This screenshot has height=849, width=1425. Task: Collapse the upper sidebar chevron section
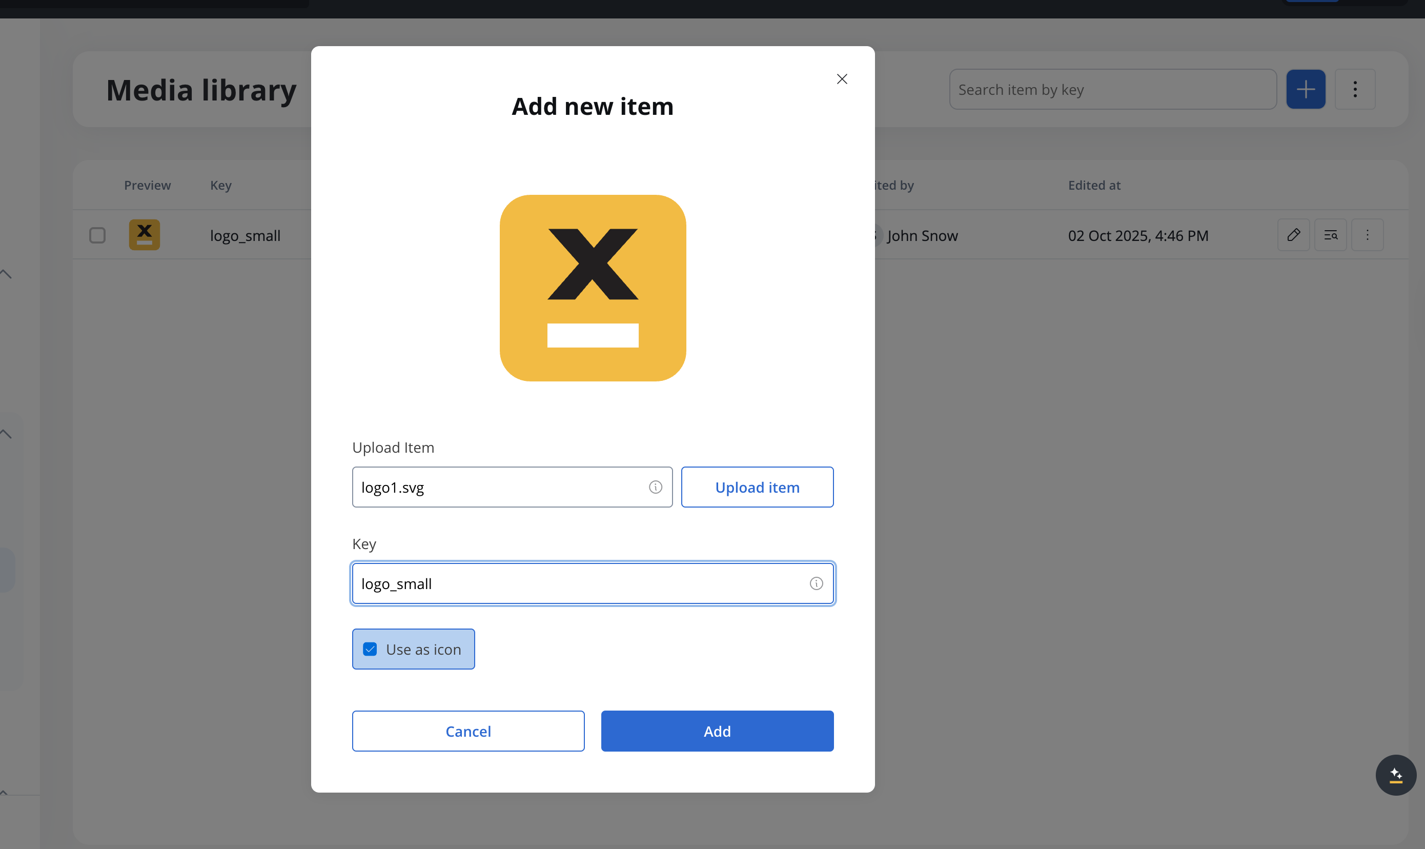pos(6,274)
